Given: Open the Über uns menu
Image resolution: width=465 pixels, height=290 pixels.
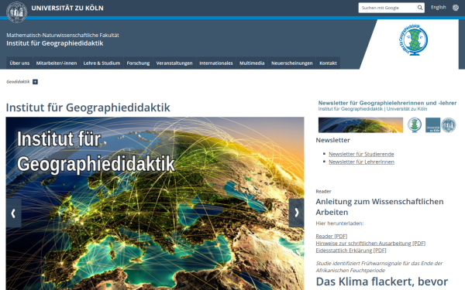Looking at the screenshot, I should point(19,63).
